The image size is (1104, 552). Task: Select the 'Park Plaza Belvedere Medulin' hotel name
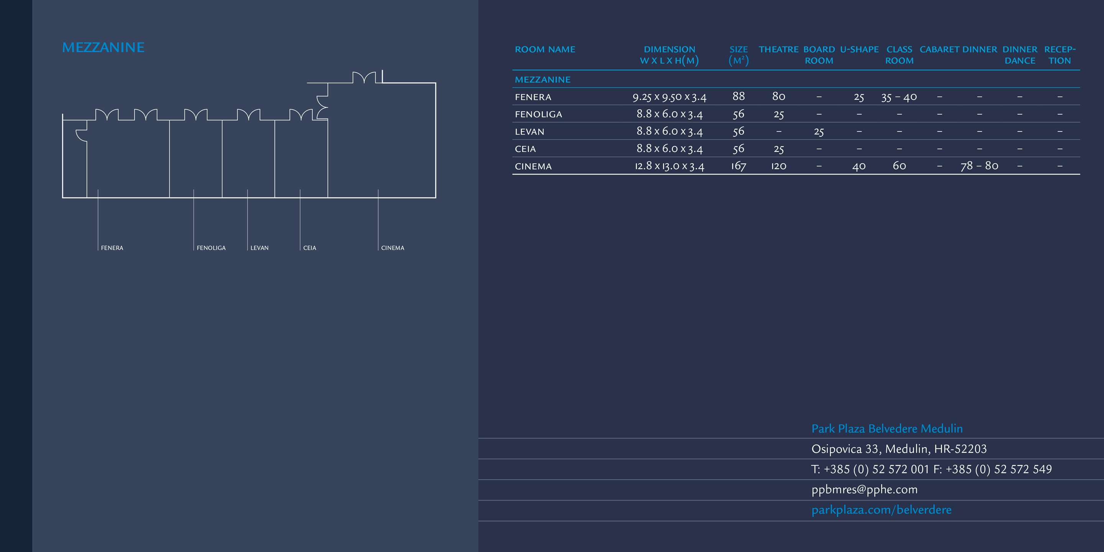click(887, 429)
